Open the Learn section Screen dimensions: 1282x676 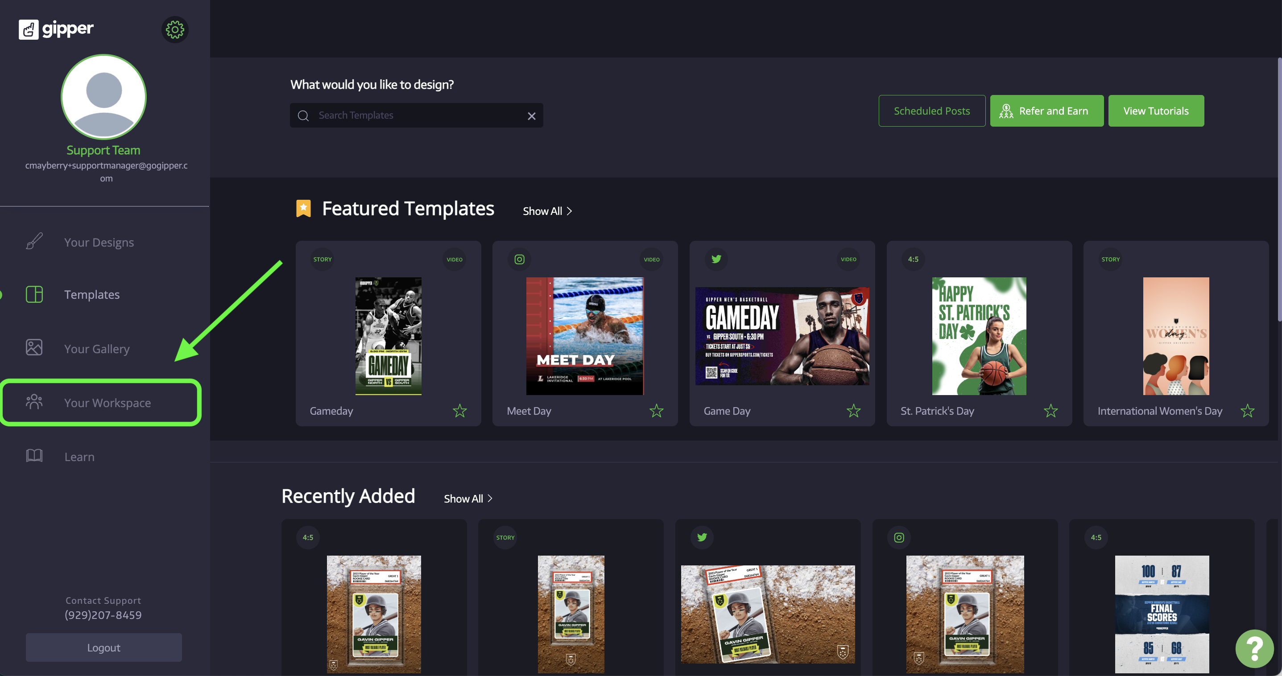(x=79, y=457)
